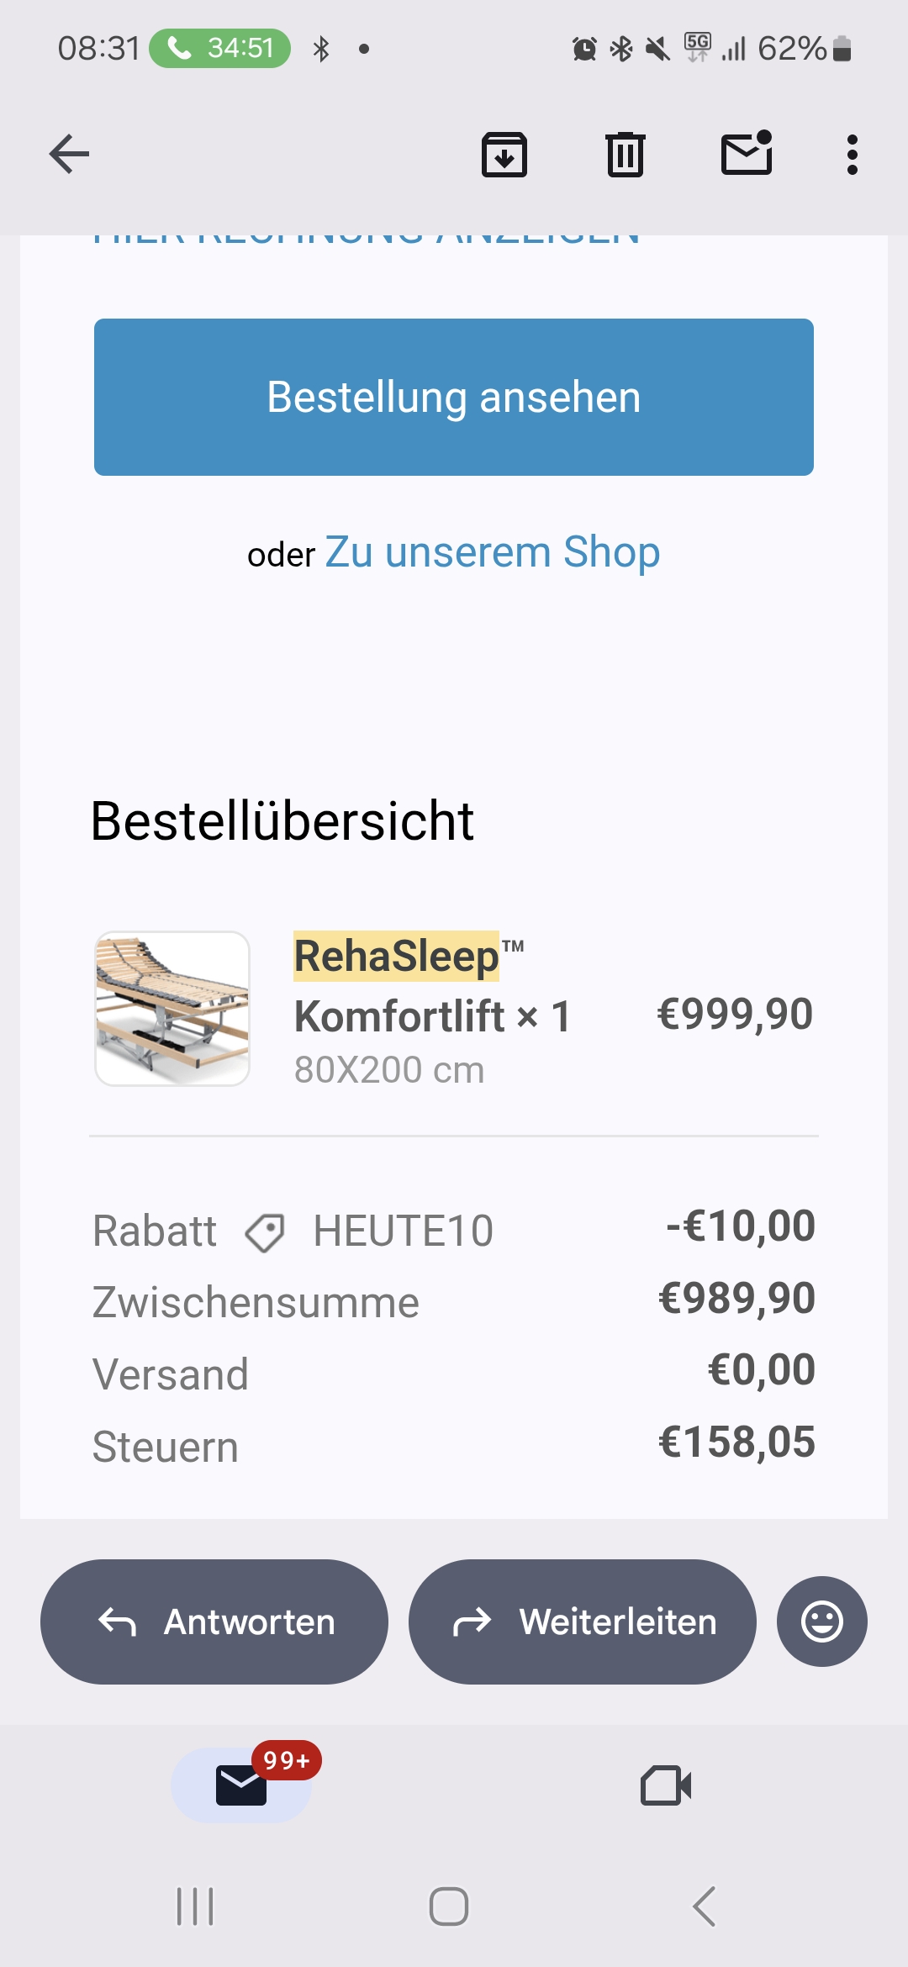This screenshot has width=908, height=1967.
Task: Delete email with trash icon
Action: coord(625,155)
